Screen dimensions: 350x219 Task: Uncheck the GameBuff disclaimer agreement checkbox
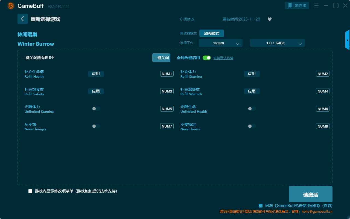[261, 205]
